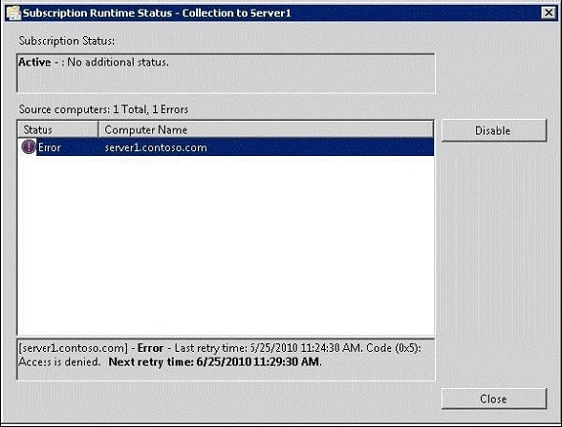Close the dialog using the title bar X

tap(548, 14)
